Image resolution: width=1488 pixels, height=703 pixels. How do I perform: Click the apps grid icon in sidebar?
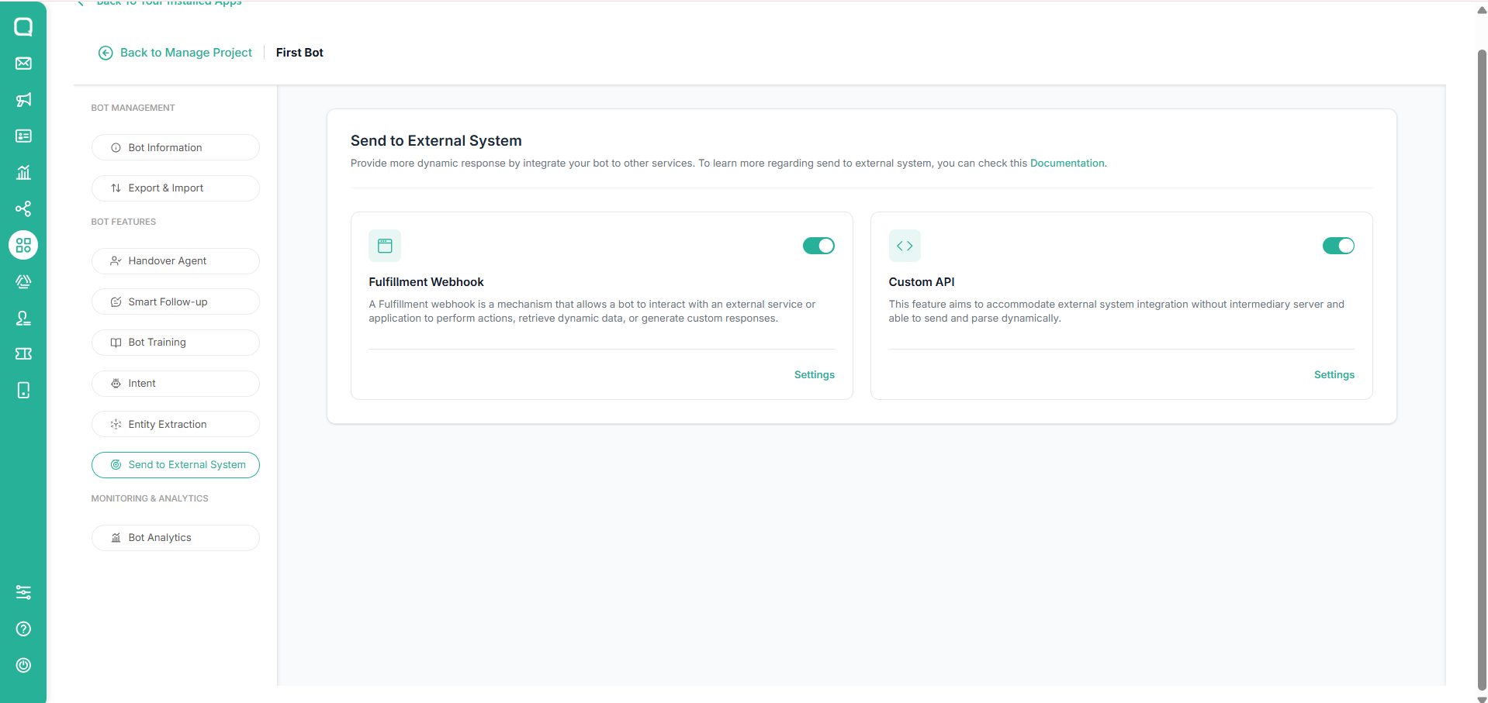tap(23, 245)
